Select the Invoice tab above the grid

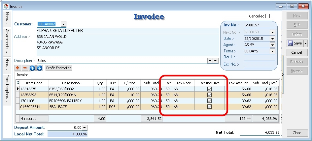[22, 75]
